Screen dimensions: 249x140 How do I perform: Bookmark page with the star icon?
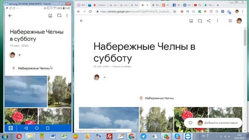tap(175, 11)
